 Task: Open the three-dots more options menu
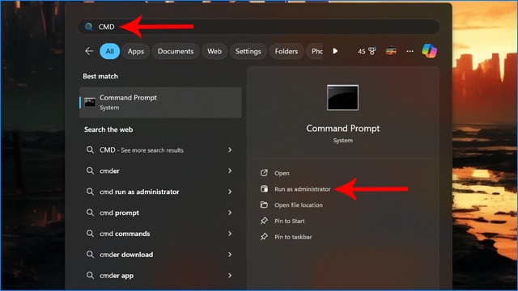tap(410, 51)
